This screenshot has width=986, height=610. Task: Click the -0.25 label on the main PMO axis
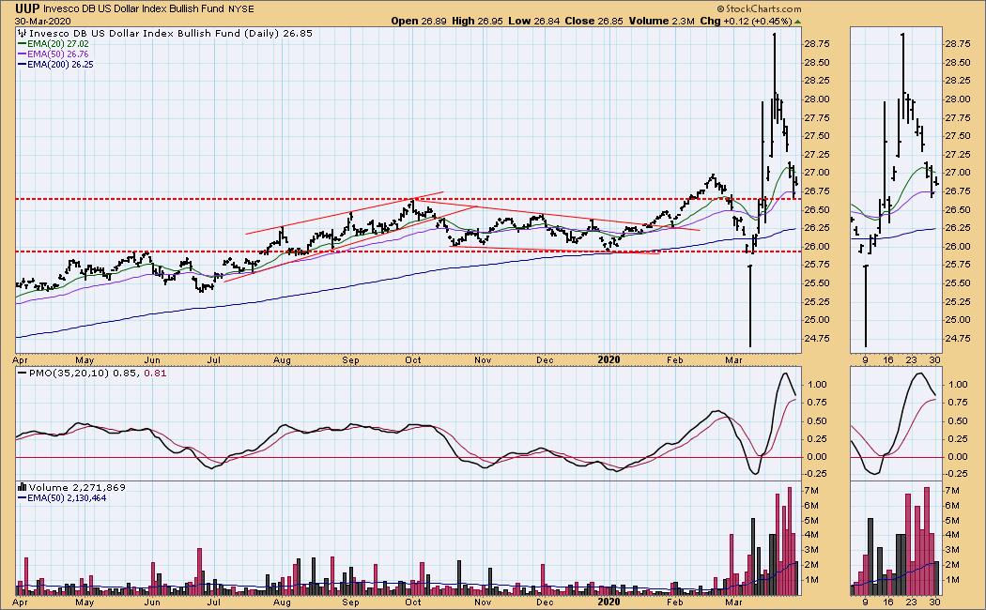816,474
